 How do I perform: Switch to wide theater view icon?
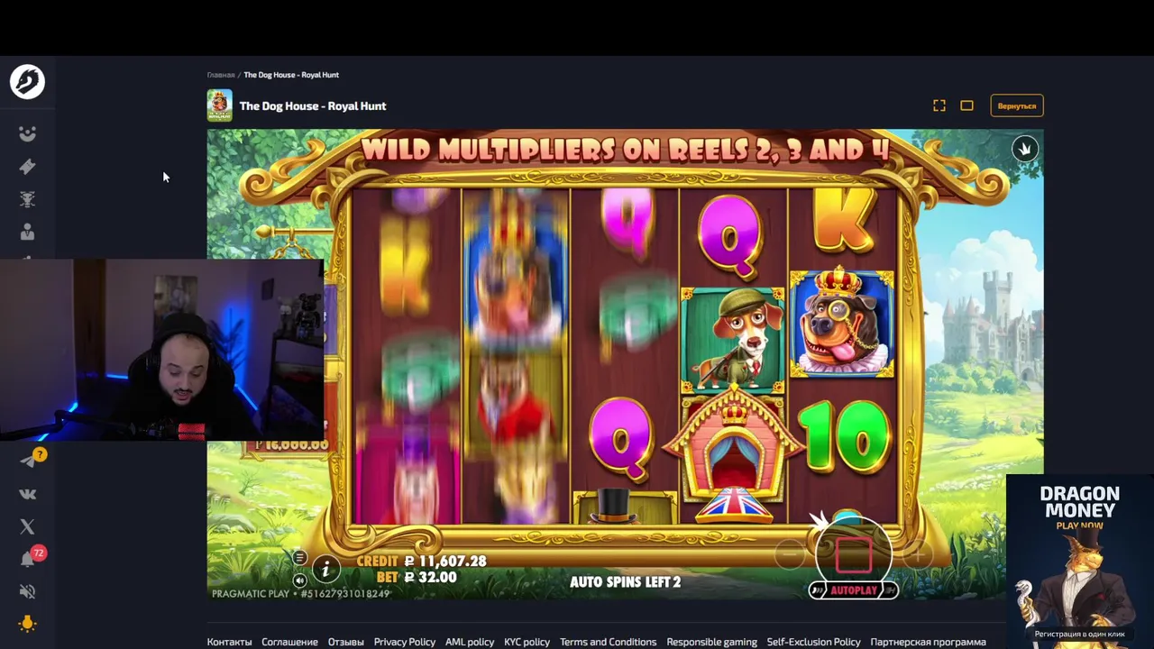(966, 105)
